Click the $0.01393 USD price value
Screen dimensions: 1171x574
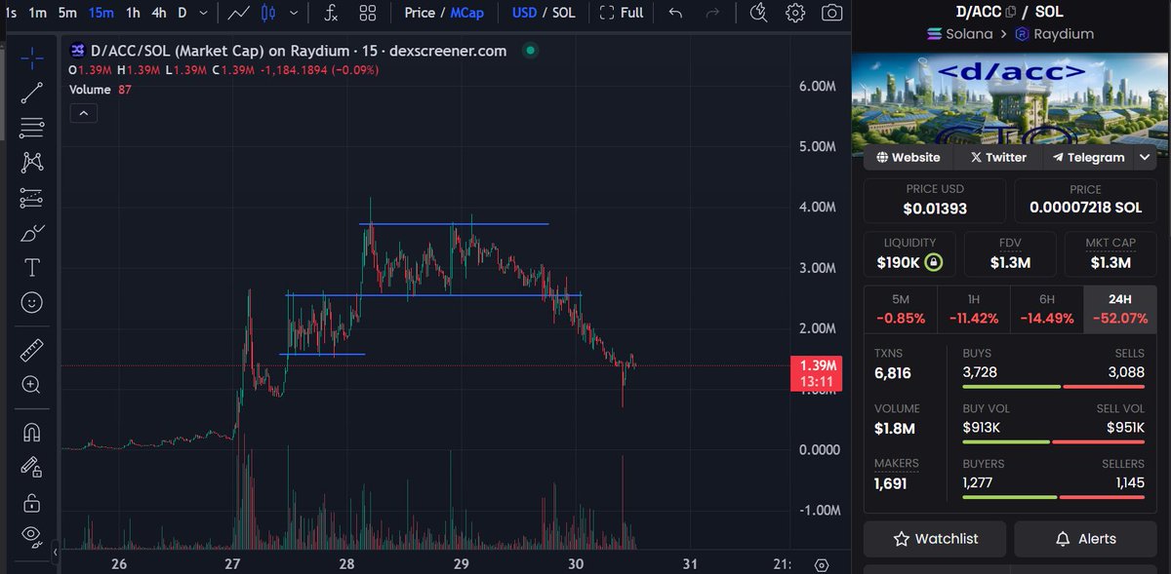pyautogui.click(x=935, y=209)
